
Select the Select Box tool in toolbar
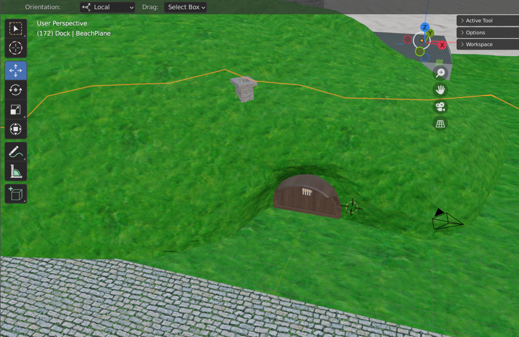[16, 29]
